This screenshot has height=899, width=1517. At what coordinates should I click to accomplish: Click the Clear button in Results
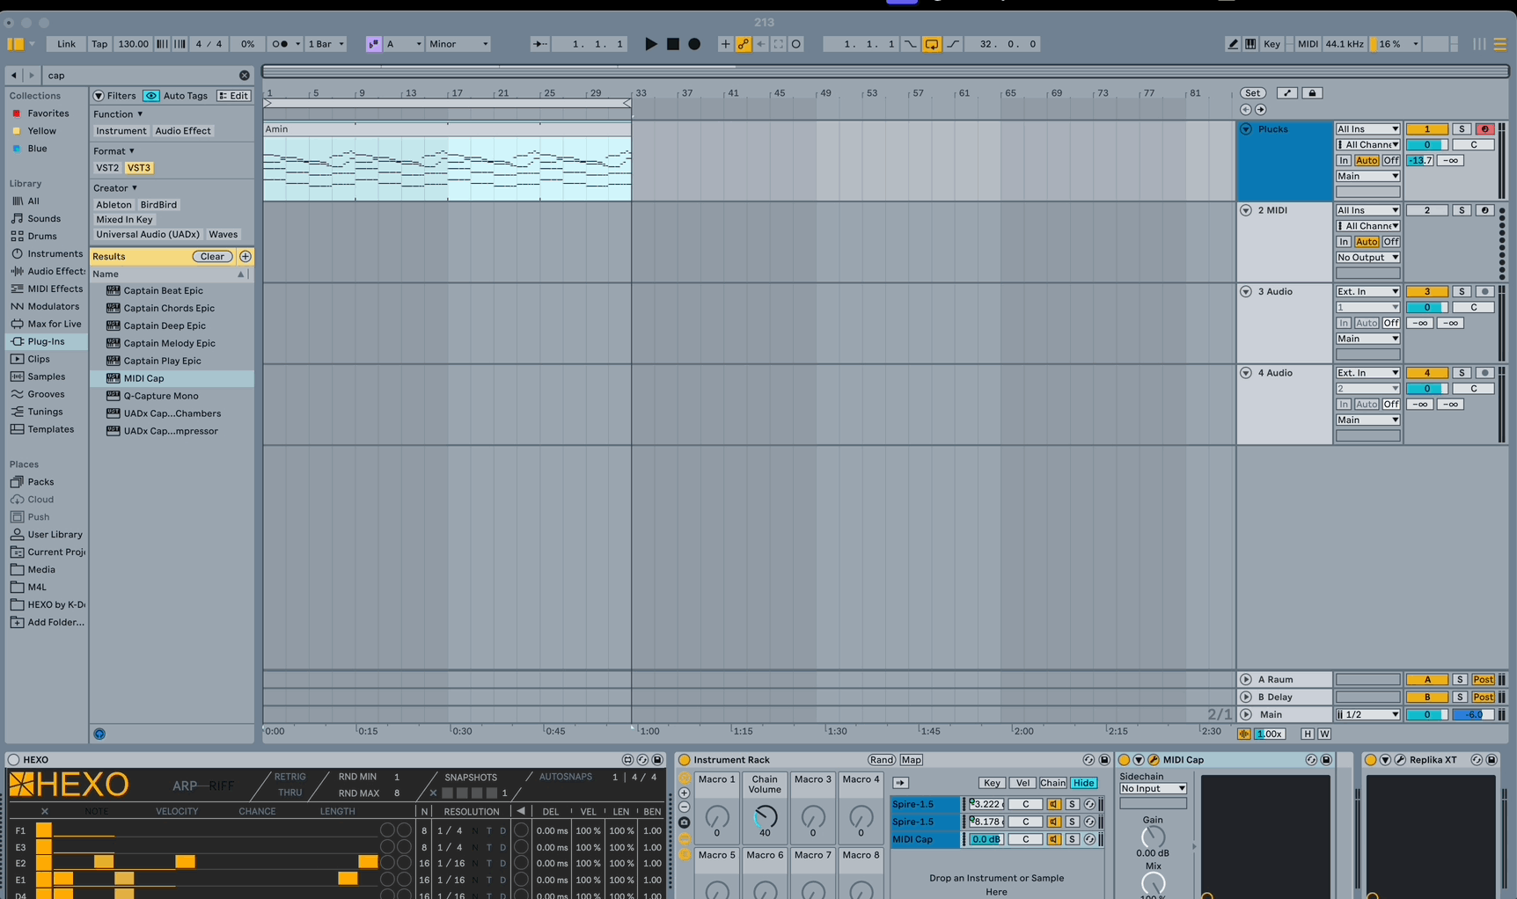coord(212,257)
